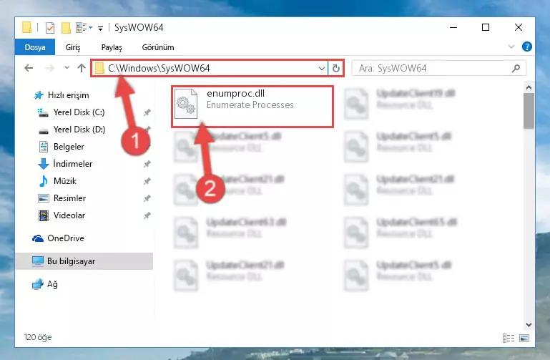
Task: Click the Forward navigation arrow
Action: coord(50,68)
